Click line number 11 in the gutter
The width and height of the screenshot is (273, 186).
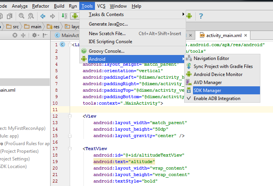(55, 110)
